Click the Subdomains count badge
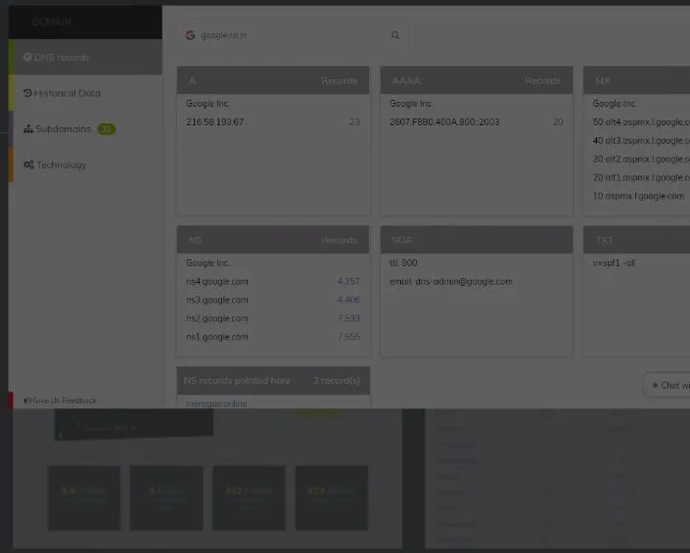 [x=106, y=129]
